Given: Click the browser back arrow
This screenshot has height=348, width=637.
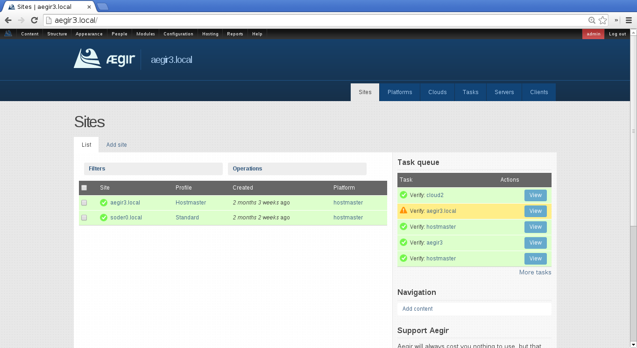Looking at the screenshot, I should tap(8, 20).
